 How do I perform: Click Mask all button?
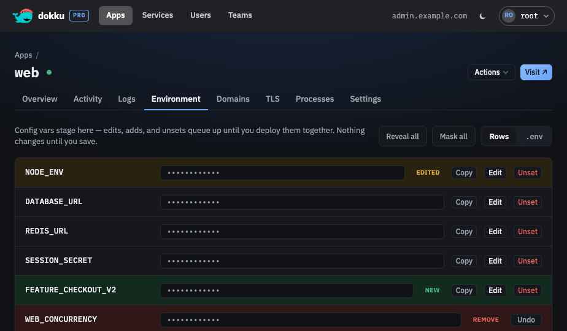pos(453,137)
